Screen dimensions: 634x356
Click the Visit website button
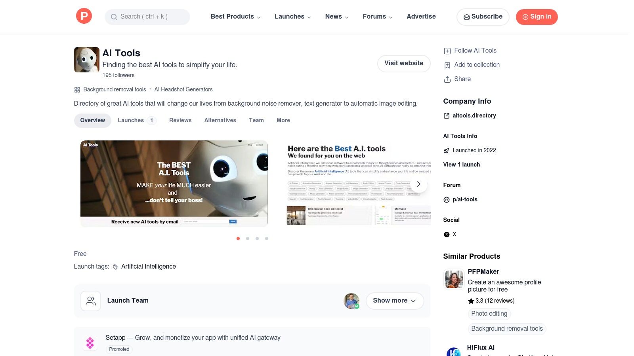[404, 63]
